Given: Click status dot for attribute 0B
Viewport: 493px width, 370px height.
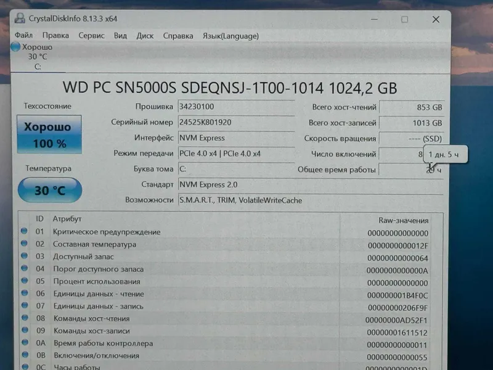Looking at the screenshot, I should tap(25, 355).
